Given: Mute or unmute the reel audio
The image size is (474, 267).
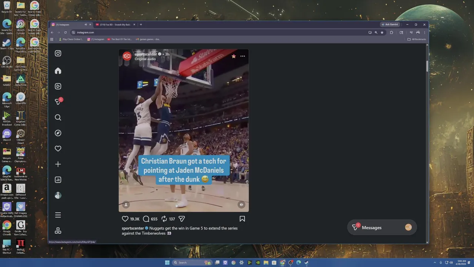Looking at the screenshot, I should click(241, 205).
